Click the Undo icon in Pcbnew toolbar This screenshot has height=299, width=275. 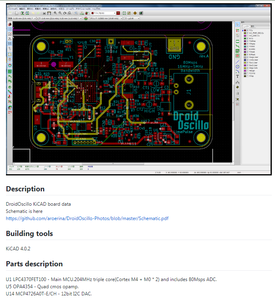tap(33, 13)
